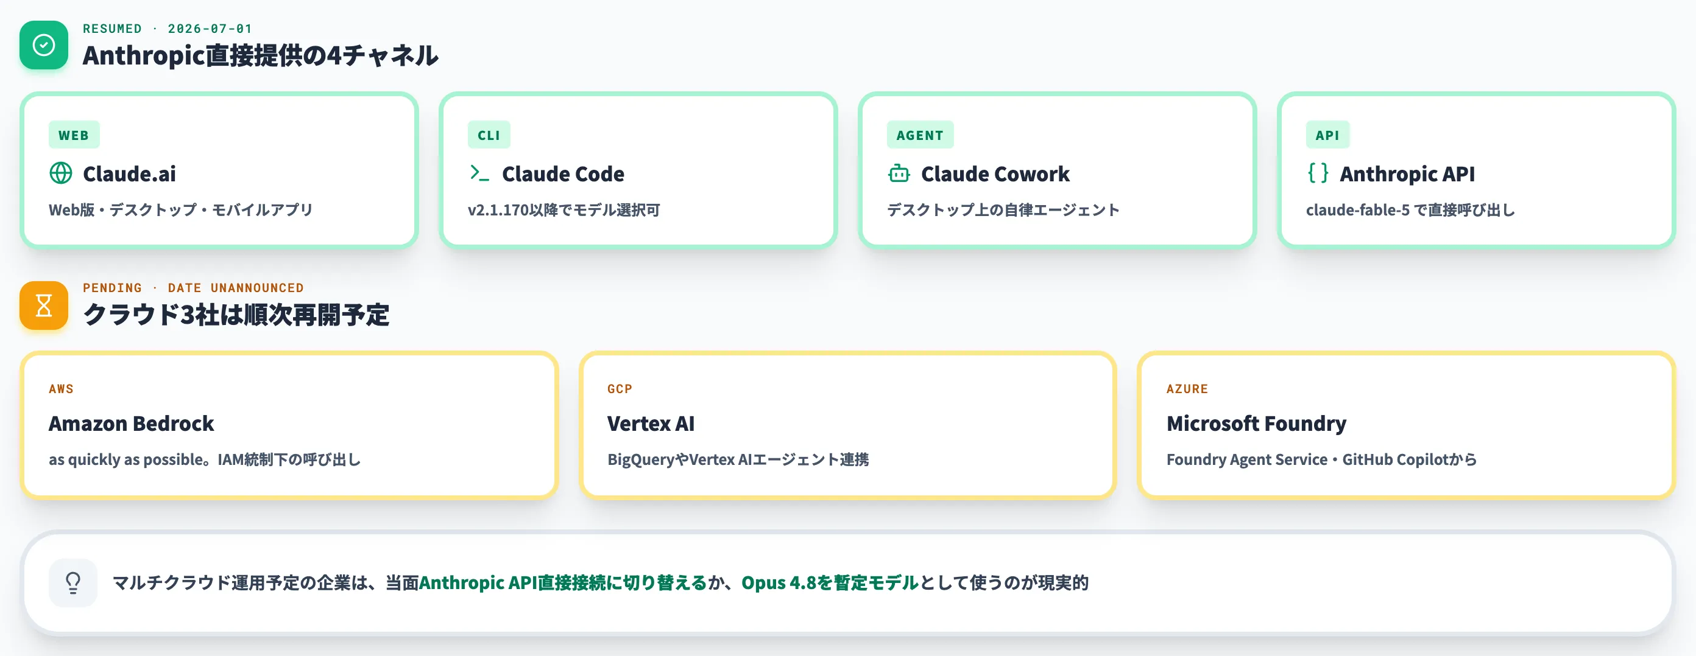This screenshot has height=656, width=1696.
Task: Click the Claude Code card title
Action: point(563,173)
